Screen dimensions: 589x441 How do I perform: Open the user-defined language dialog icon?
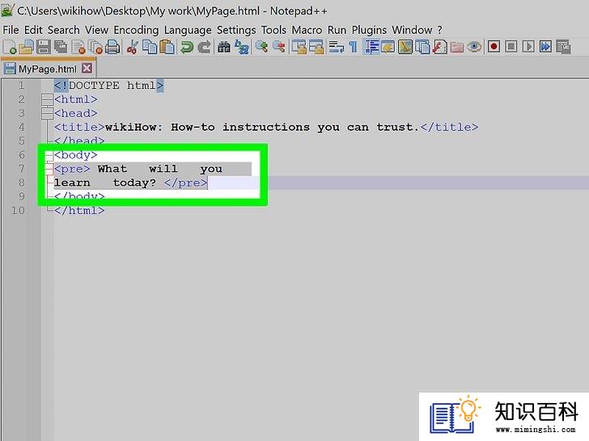click(388, 47)
